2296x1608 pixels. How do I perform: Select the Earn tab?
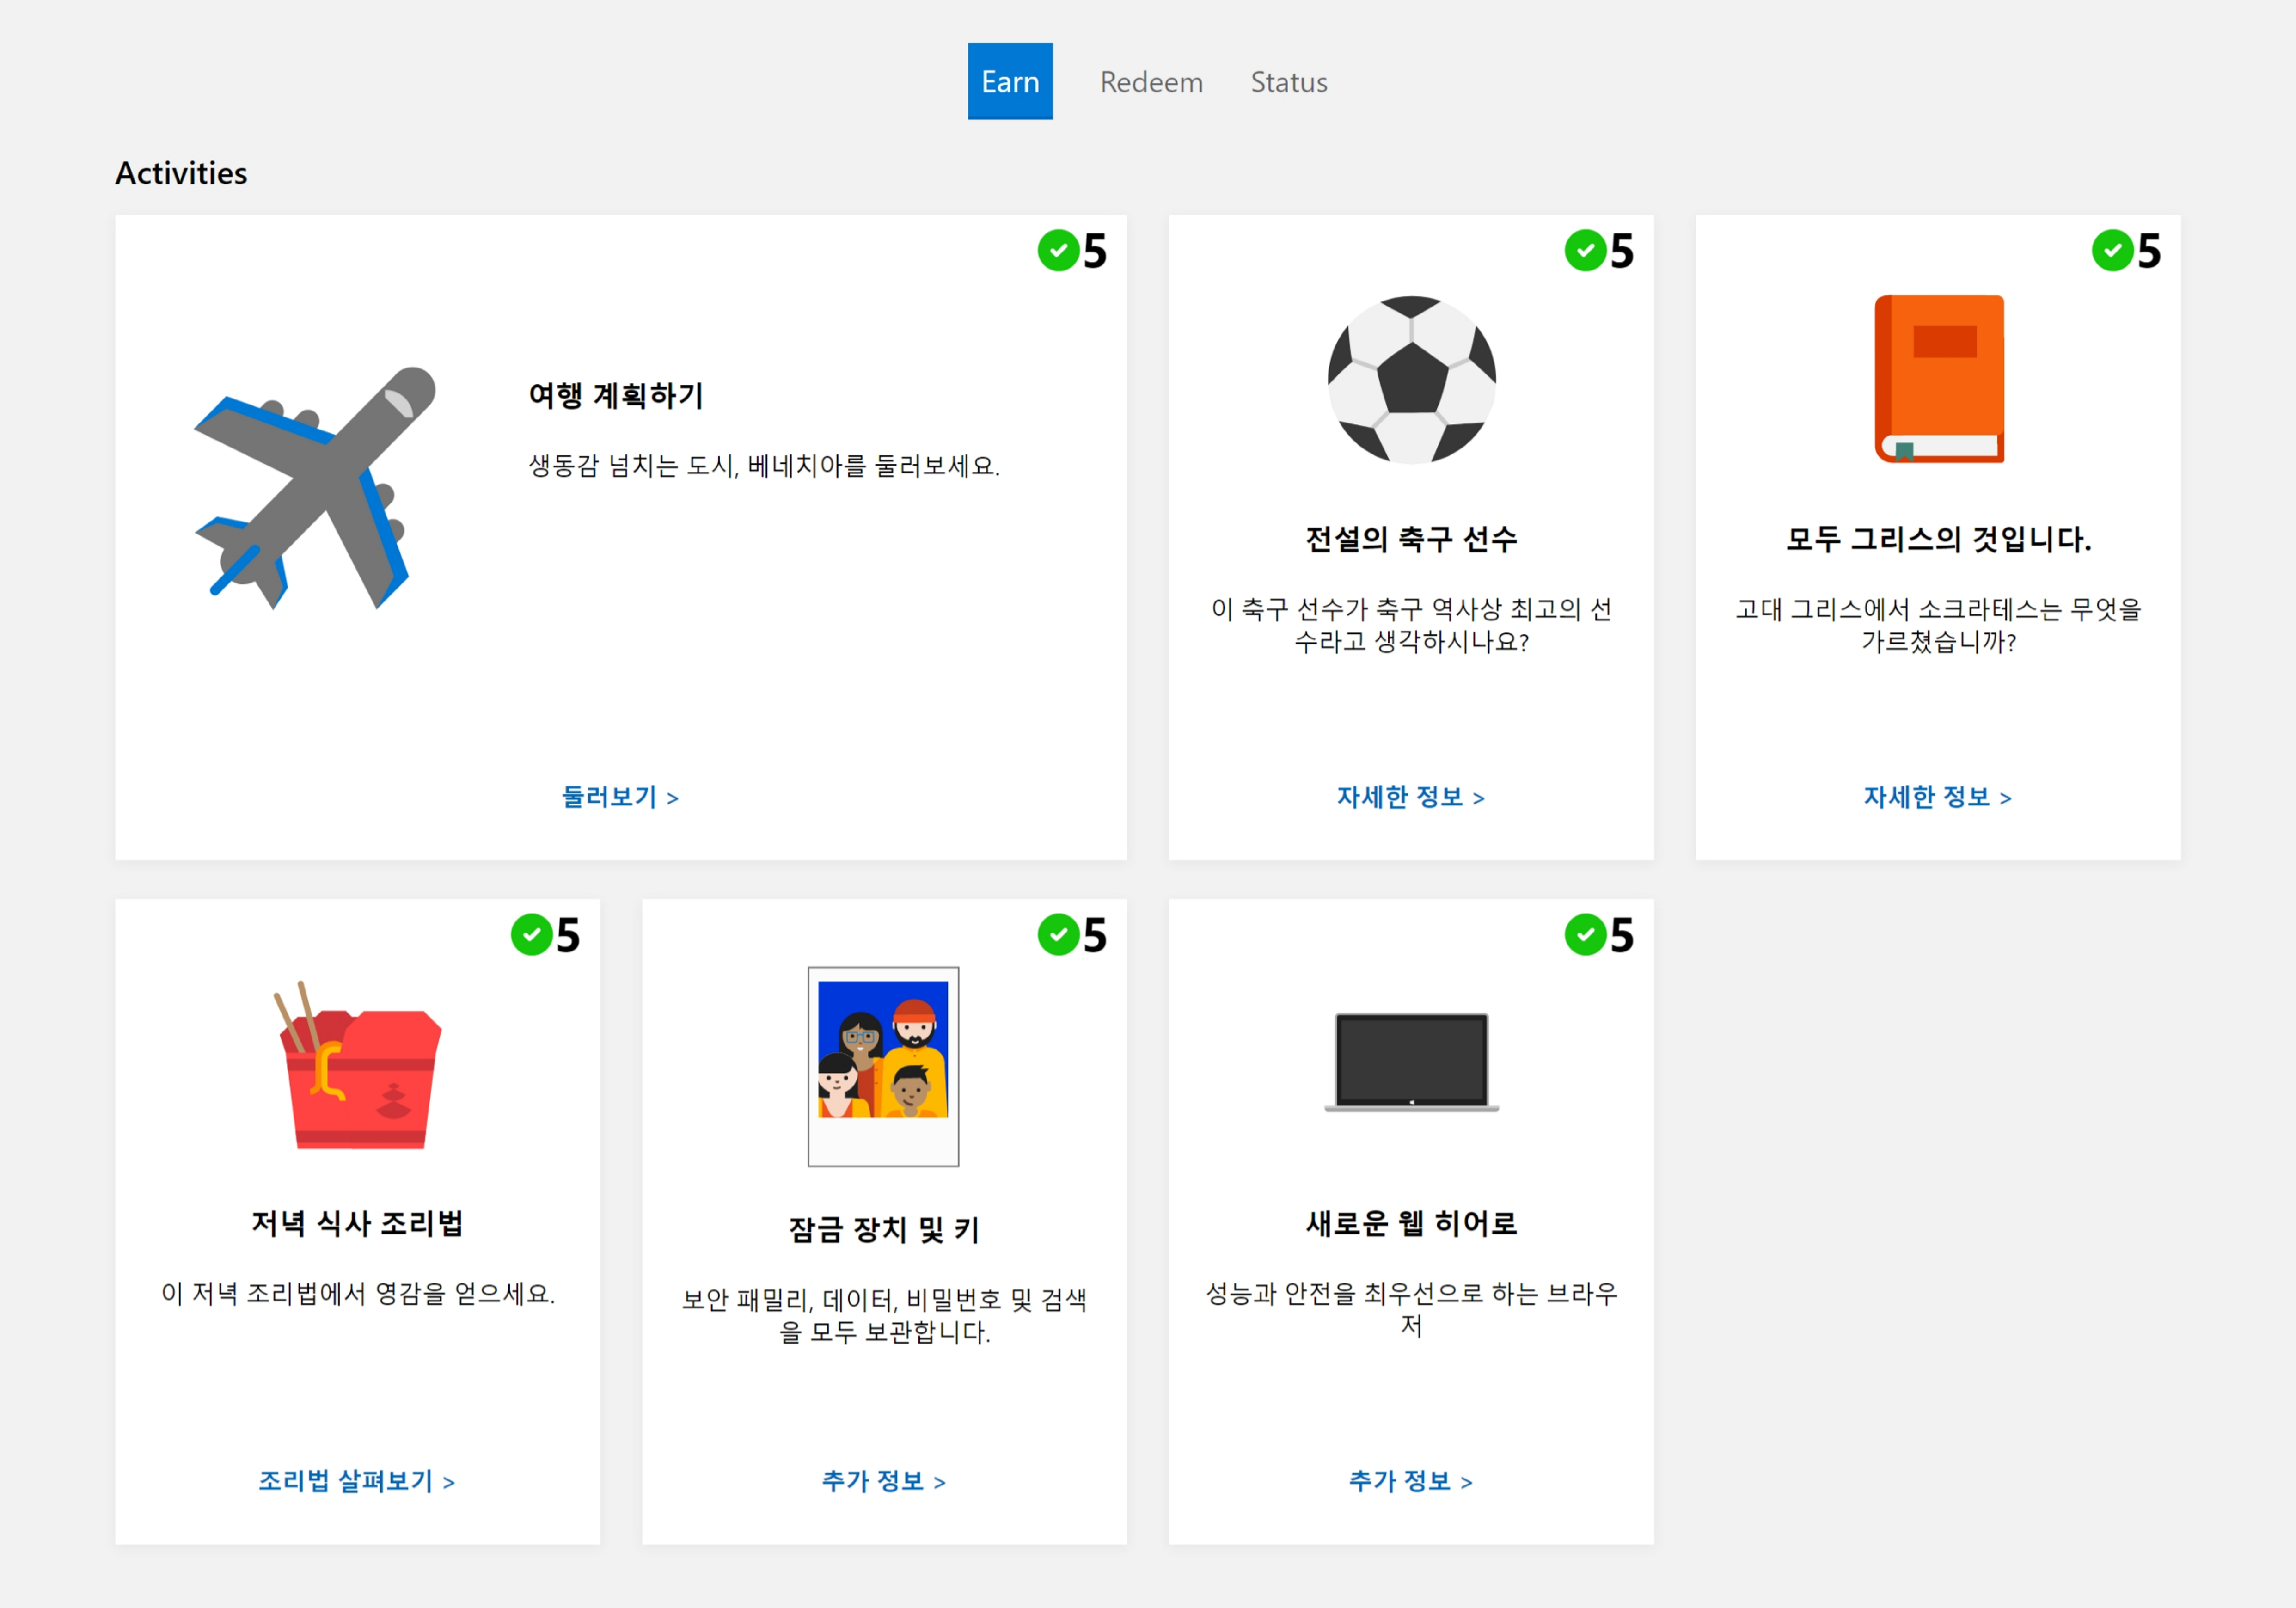point(1010,82)
